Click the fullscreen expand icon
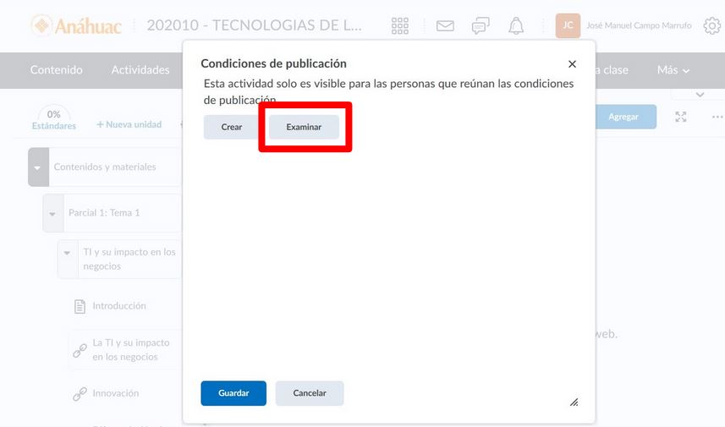This screenshot has height=427, width=725. coord(681,117)
